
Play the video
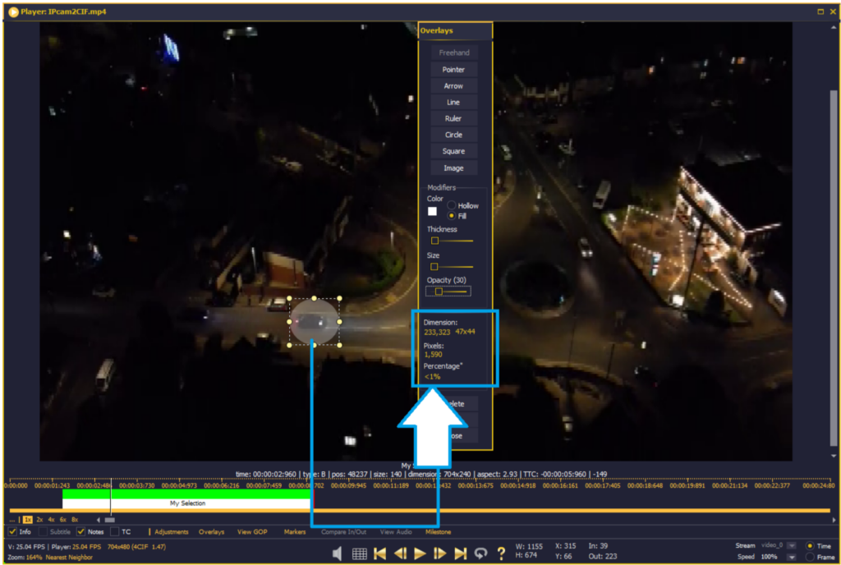(420, 554)
